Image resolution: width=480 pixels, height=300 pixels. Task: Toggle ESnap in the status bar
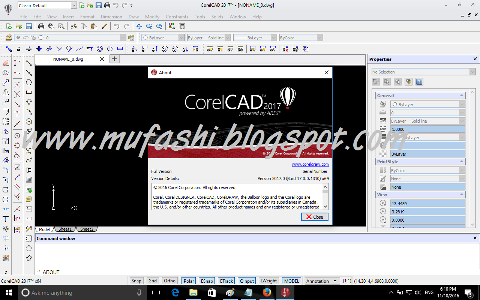click(207, 281)
